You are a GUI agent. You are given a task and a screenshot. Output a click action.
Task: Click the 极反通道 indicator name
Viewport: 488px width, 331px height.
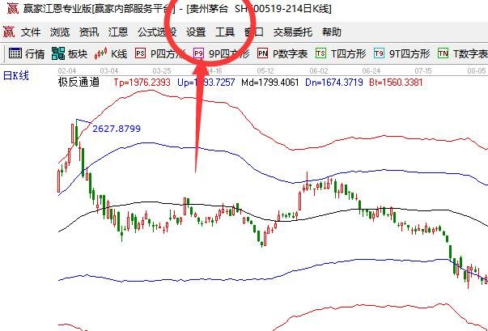click(x=79, y=83)
